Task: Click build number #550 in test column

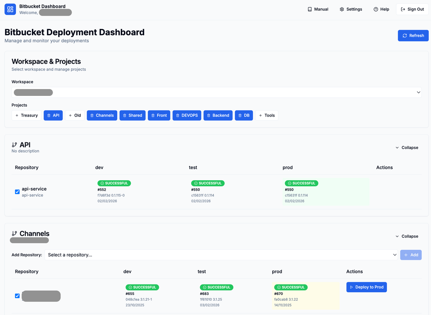Action: [x=195, y=190]
